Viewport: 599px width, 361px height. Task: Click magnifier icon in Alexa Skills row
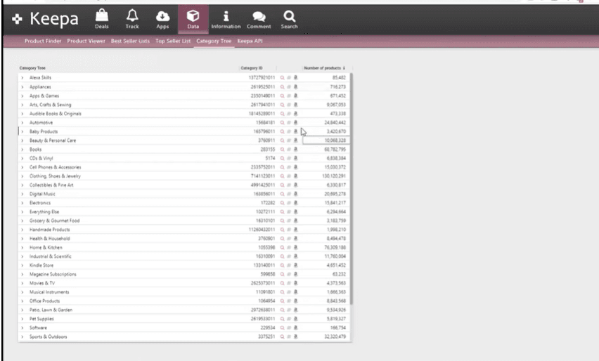click(283, 77)
